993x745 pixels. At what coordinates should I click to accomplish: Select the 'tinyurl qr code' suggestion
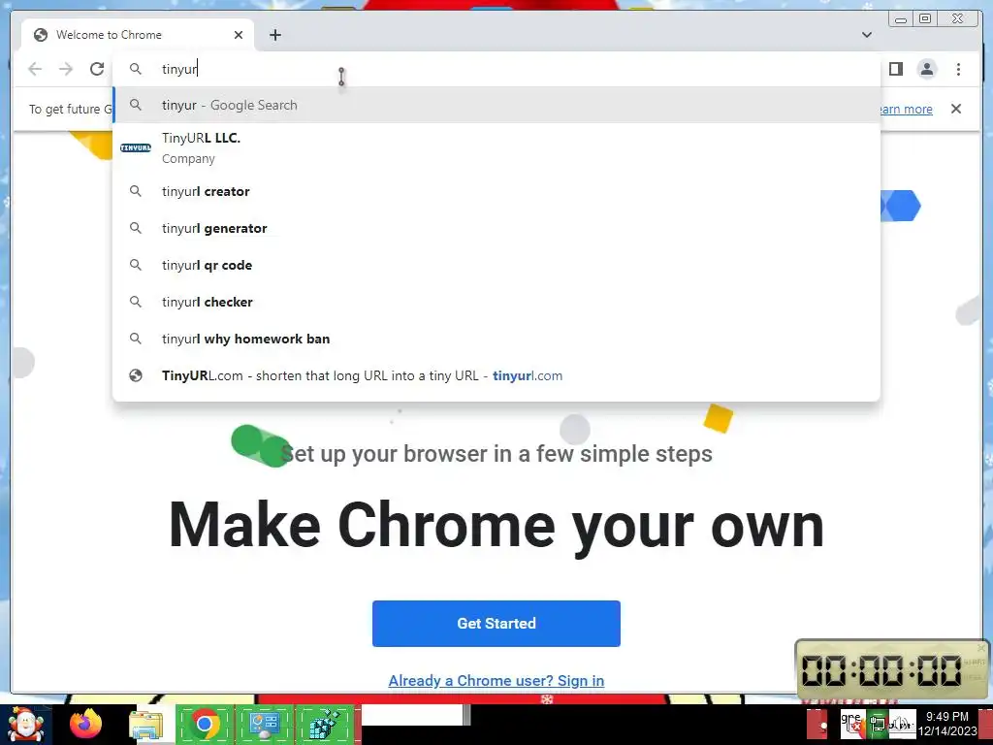point(496,265)
